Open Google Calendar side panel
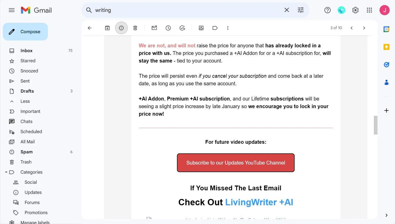This screenshot has height=224, width=395. pos(386,29)
